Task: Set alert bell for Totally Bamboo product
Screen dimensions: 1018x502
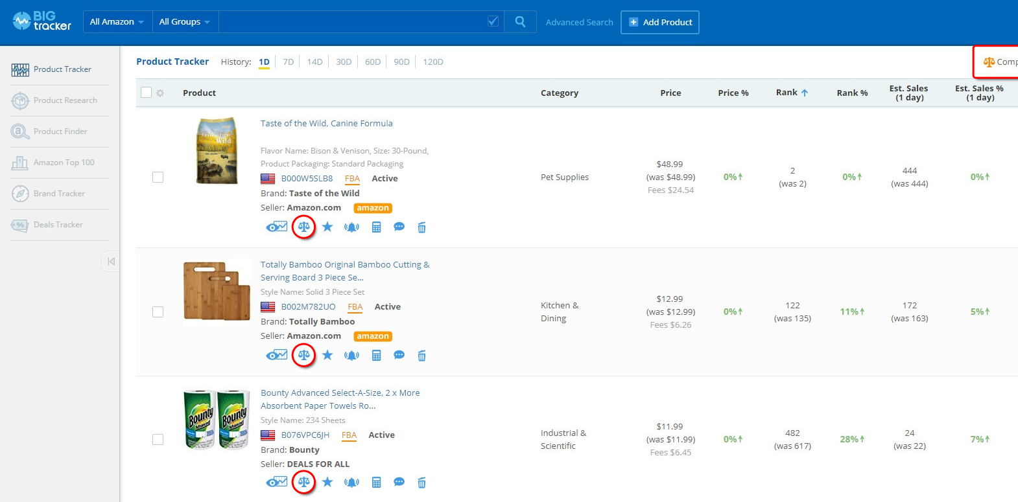Action: click(351, 356)
